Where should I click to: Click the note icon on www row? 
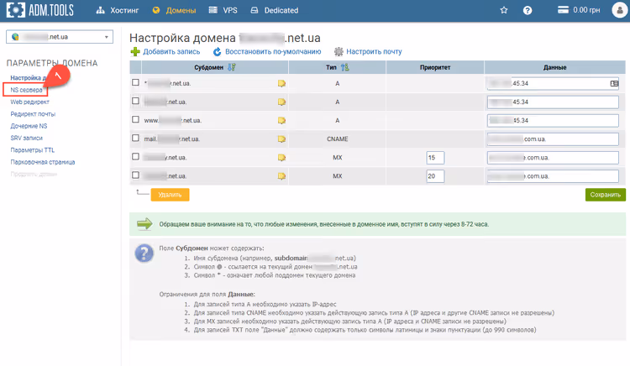(x=281, y=120)
